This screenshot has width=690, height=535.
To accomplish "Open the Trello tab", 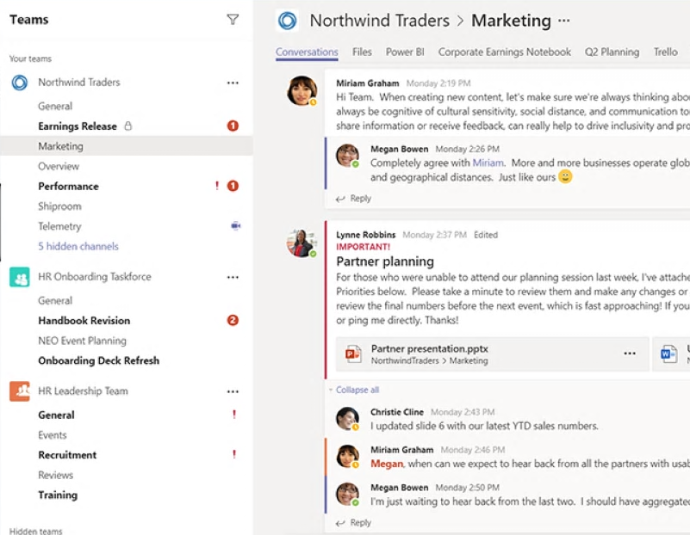I will point(665,52).
